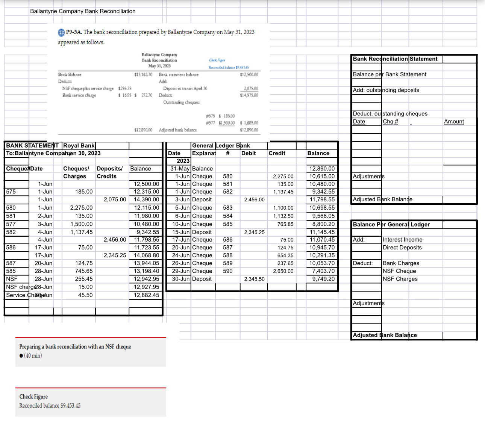This screenshot has height=426, width=485.
Task: Click the 'NSF Charges' cell
Action: tap(400, 279)
